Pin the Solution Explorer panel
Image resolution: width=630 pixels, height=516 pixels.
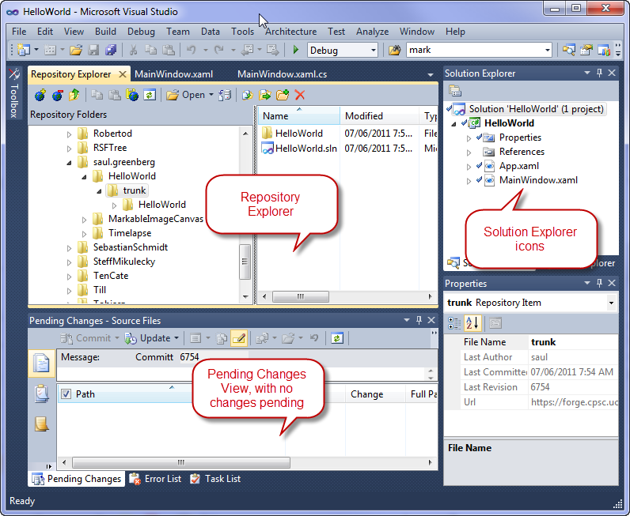click(x=599, y=73)
